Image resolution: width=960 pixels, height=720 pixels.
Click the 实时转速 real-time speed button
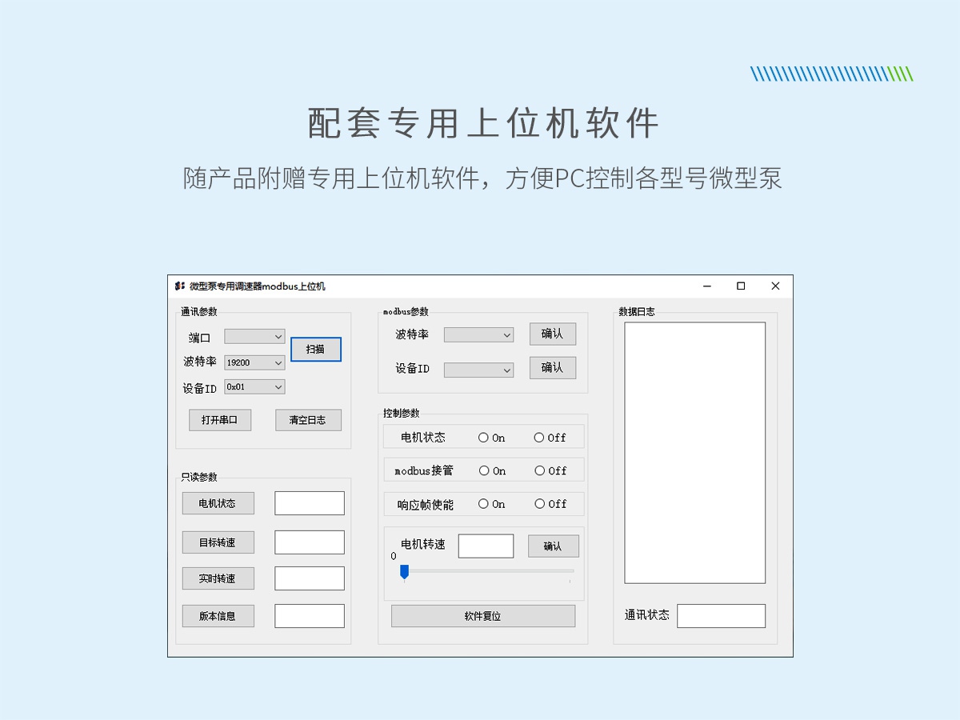(x=218, y=578)
